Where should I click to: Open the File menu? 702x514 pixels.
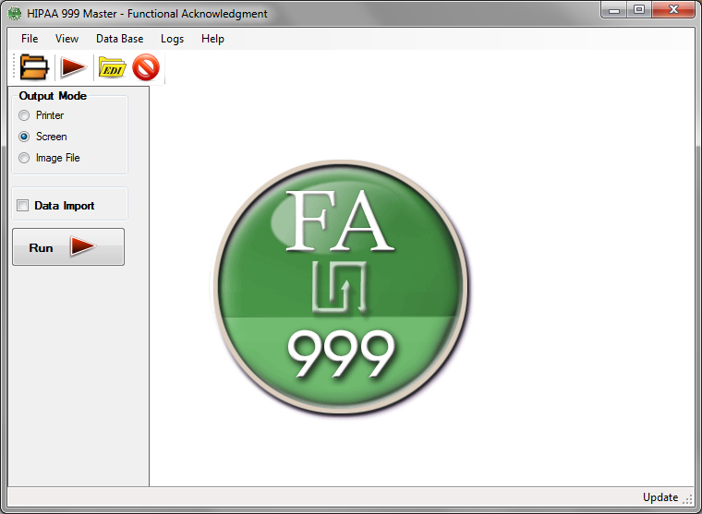click(x=30, y=39)
